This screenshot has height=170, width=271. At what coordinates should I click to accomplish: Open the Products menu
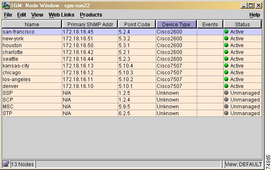pyautogui.click(x=91, y=15)
